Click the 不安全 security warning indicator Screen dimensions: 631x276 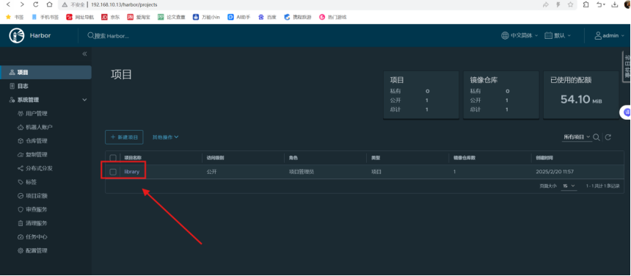(73, 4)
